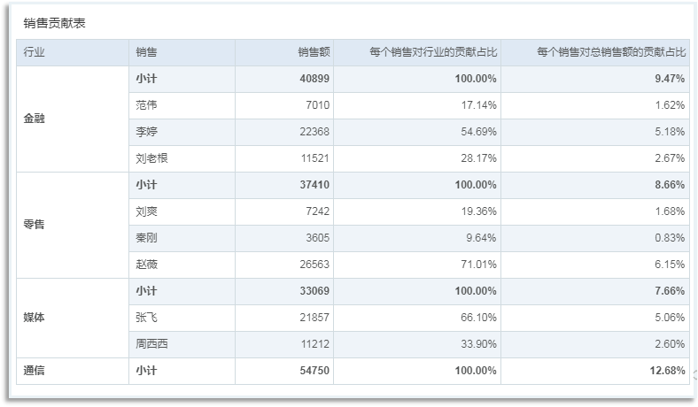
Task: Click salesperson name 张飞
Action: [147, 318]
